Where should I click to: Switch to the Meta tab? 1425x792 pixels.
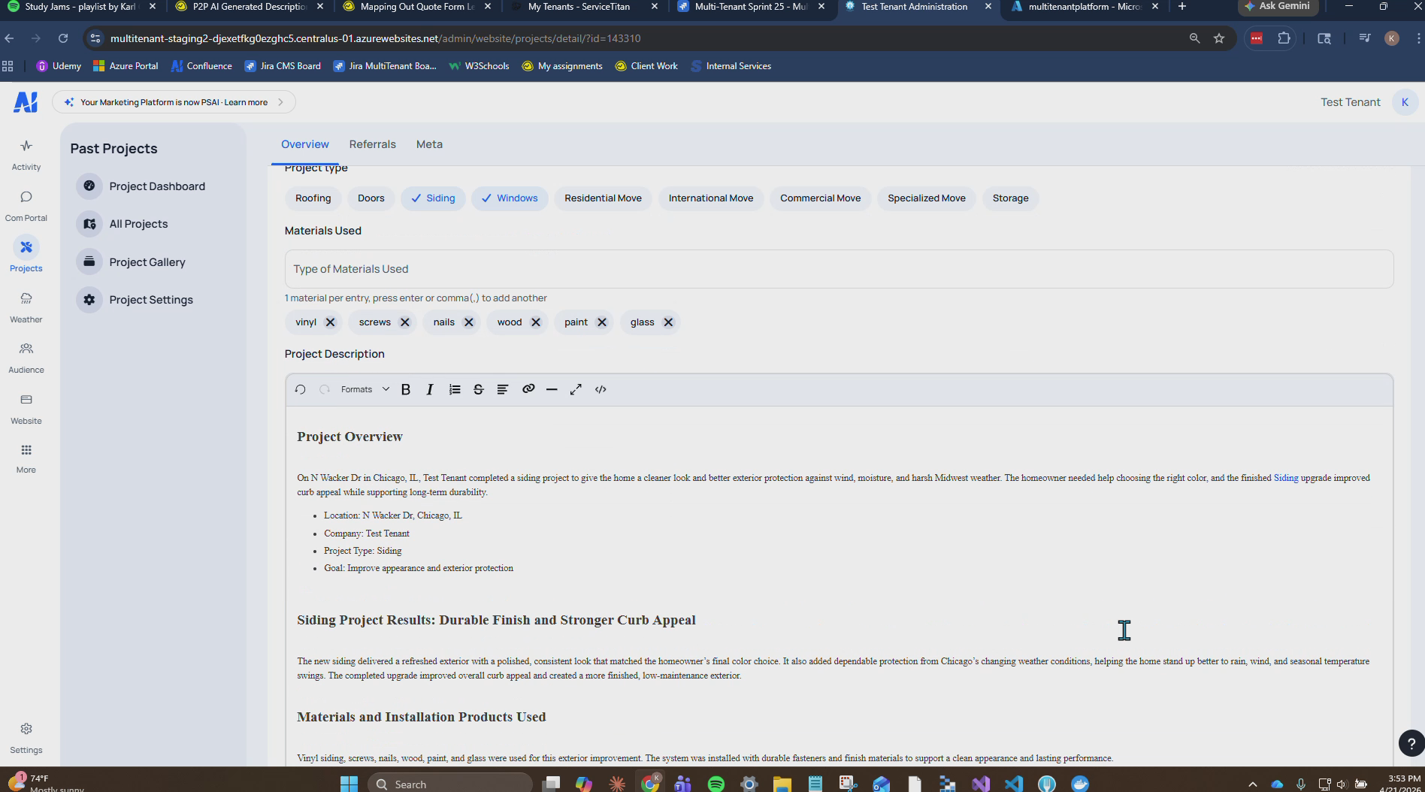pos(429,144)
